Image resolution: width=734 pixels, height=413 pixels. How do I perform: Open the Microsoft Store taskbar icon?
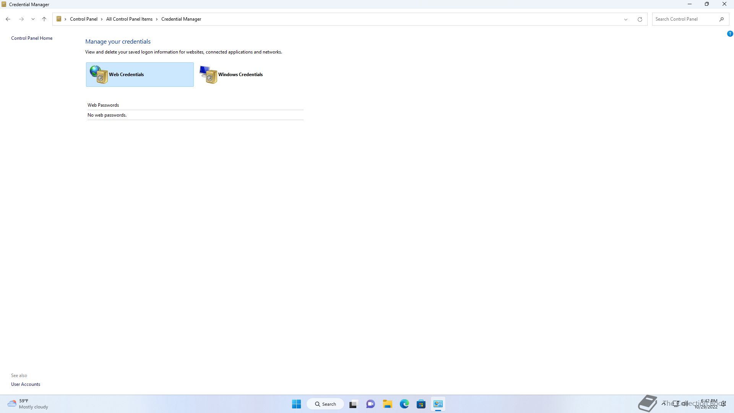click(x=421, y=404)
